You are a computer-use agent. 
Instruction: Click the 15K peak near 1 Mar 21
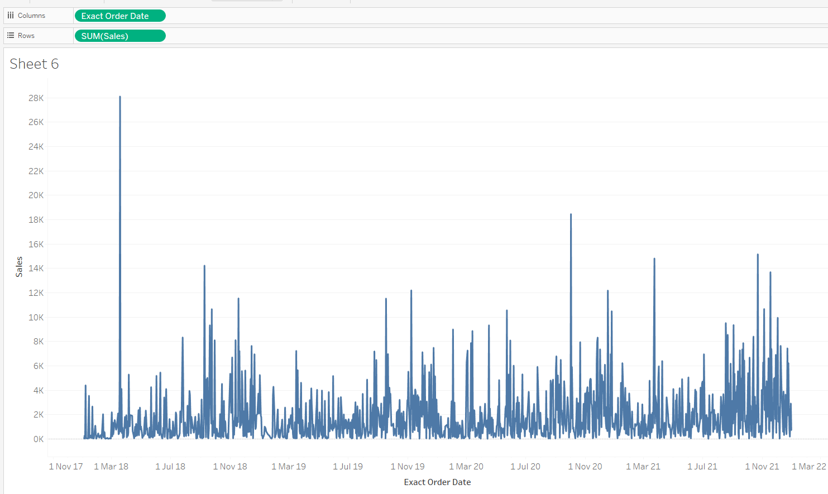coord(654,260)
